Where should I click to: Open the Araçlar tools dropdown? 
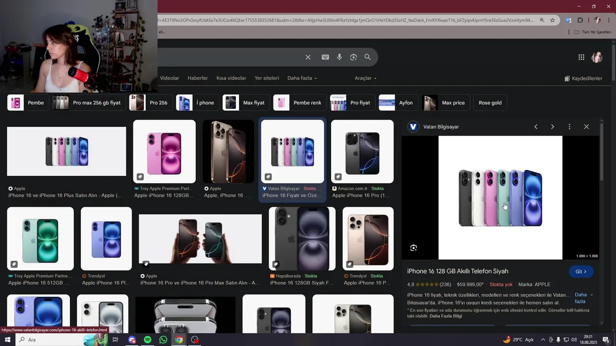point(366,78)
